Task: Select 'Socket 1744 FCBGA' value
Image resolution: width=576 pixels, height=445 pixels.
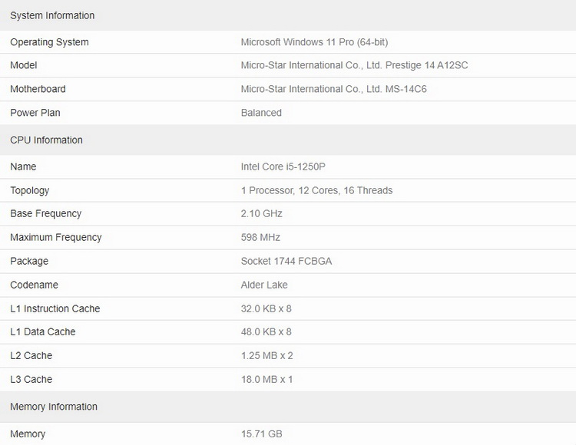Action: point(286,261)
